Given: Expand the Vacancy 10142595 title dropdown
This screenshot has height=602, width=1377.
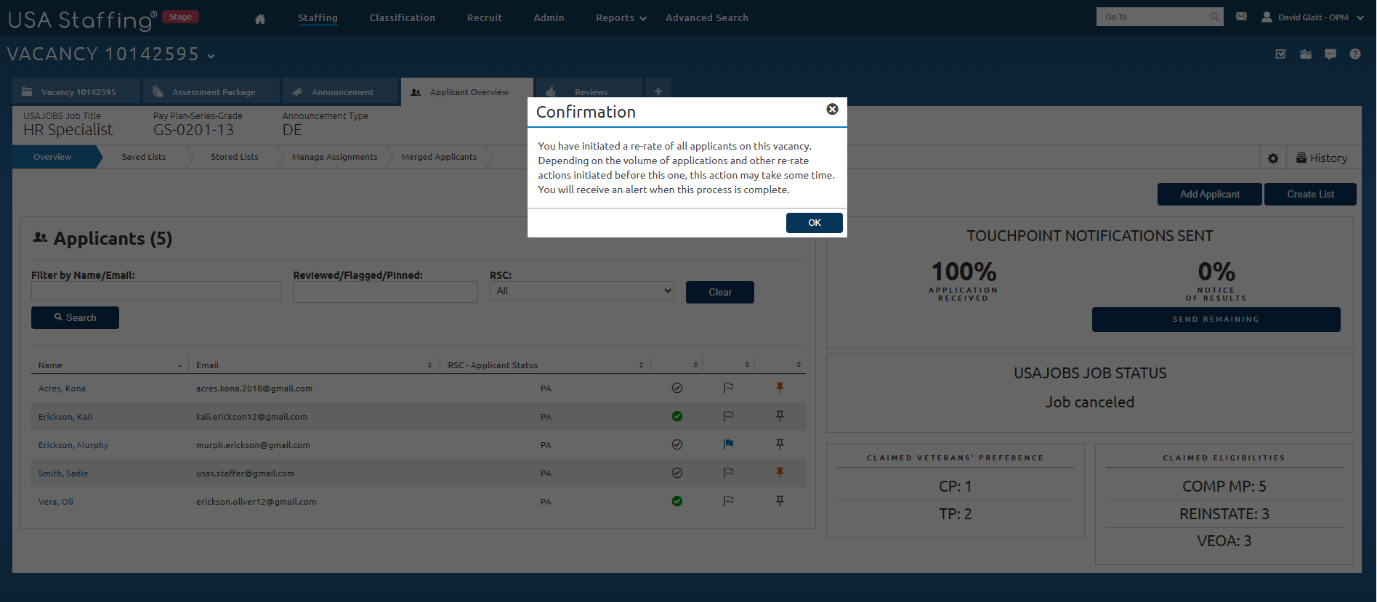Looking at the screenshot, I should pos(211,56).
